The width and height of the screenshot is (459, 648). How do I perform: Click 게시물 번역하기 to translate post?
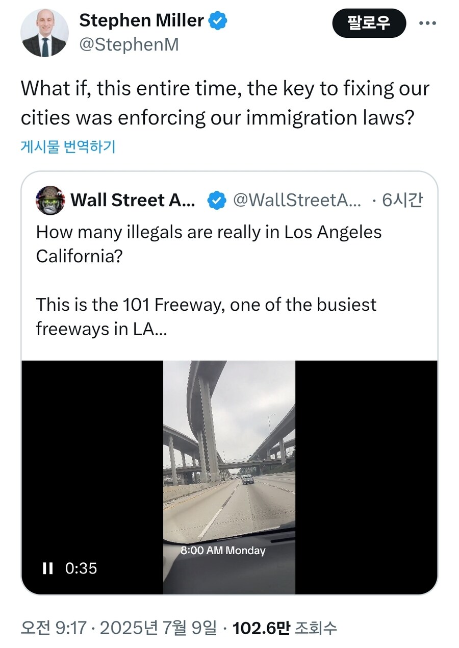coord(68,147)
